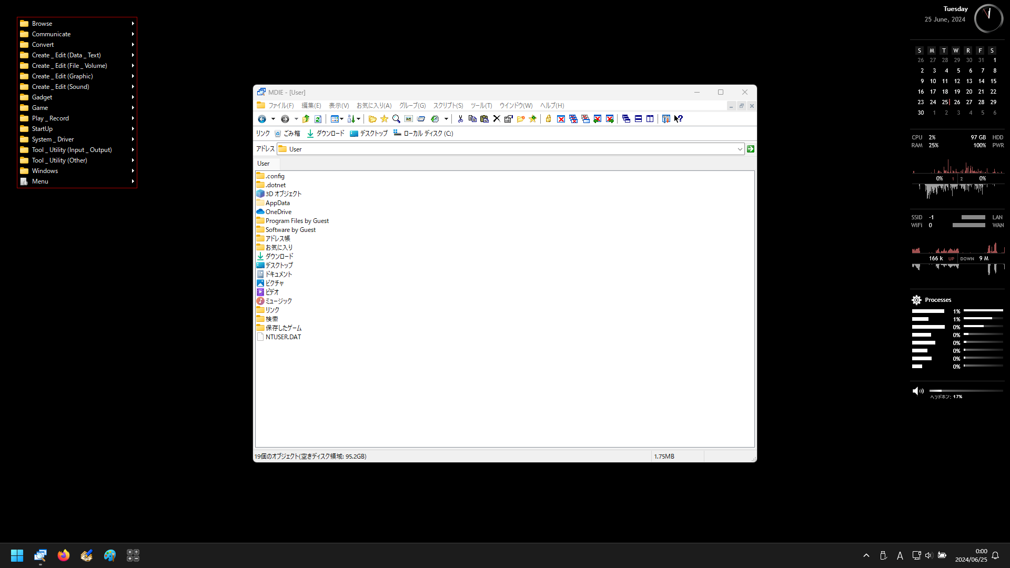The image size is (1010, 568).
Task: Click the yellow star favorites icon
Action: coord(384,119)
